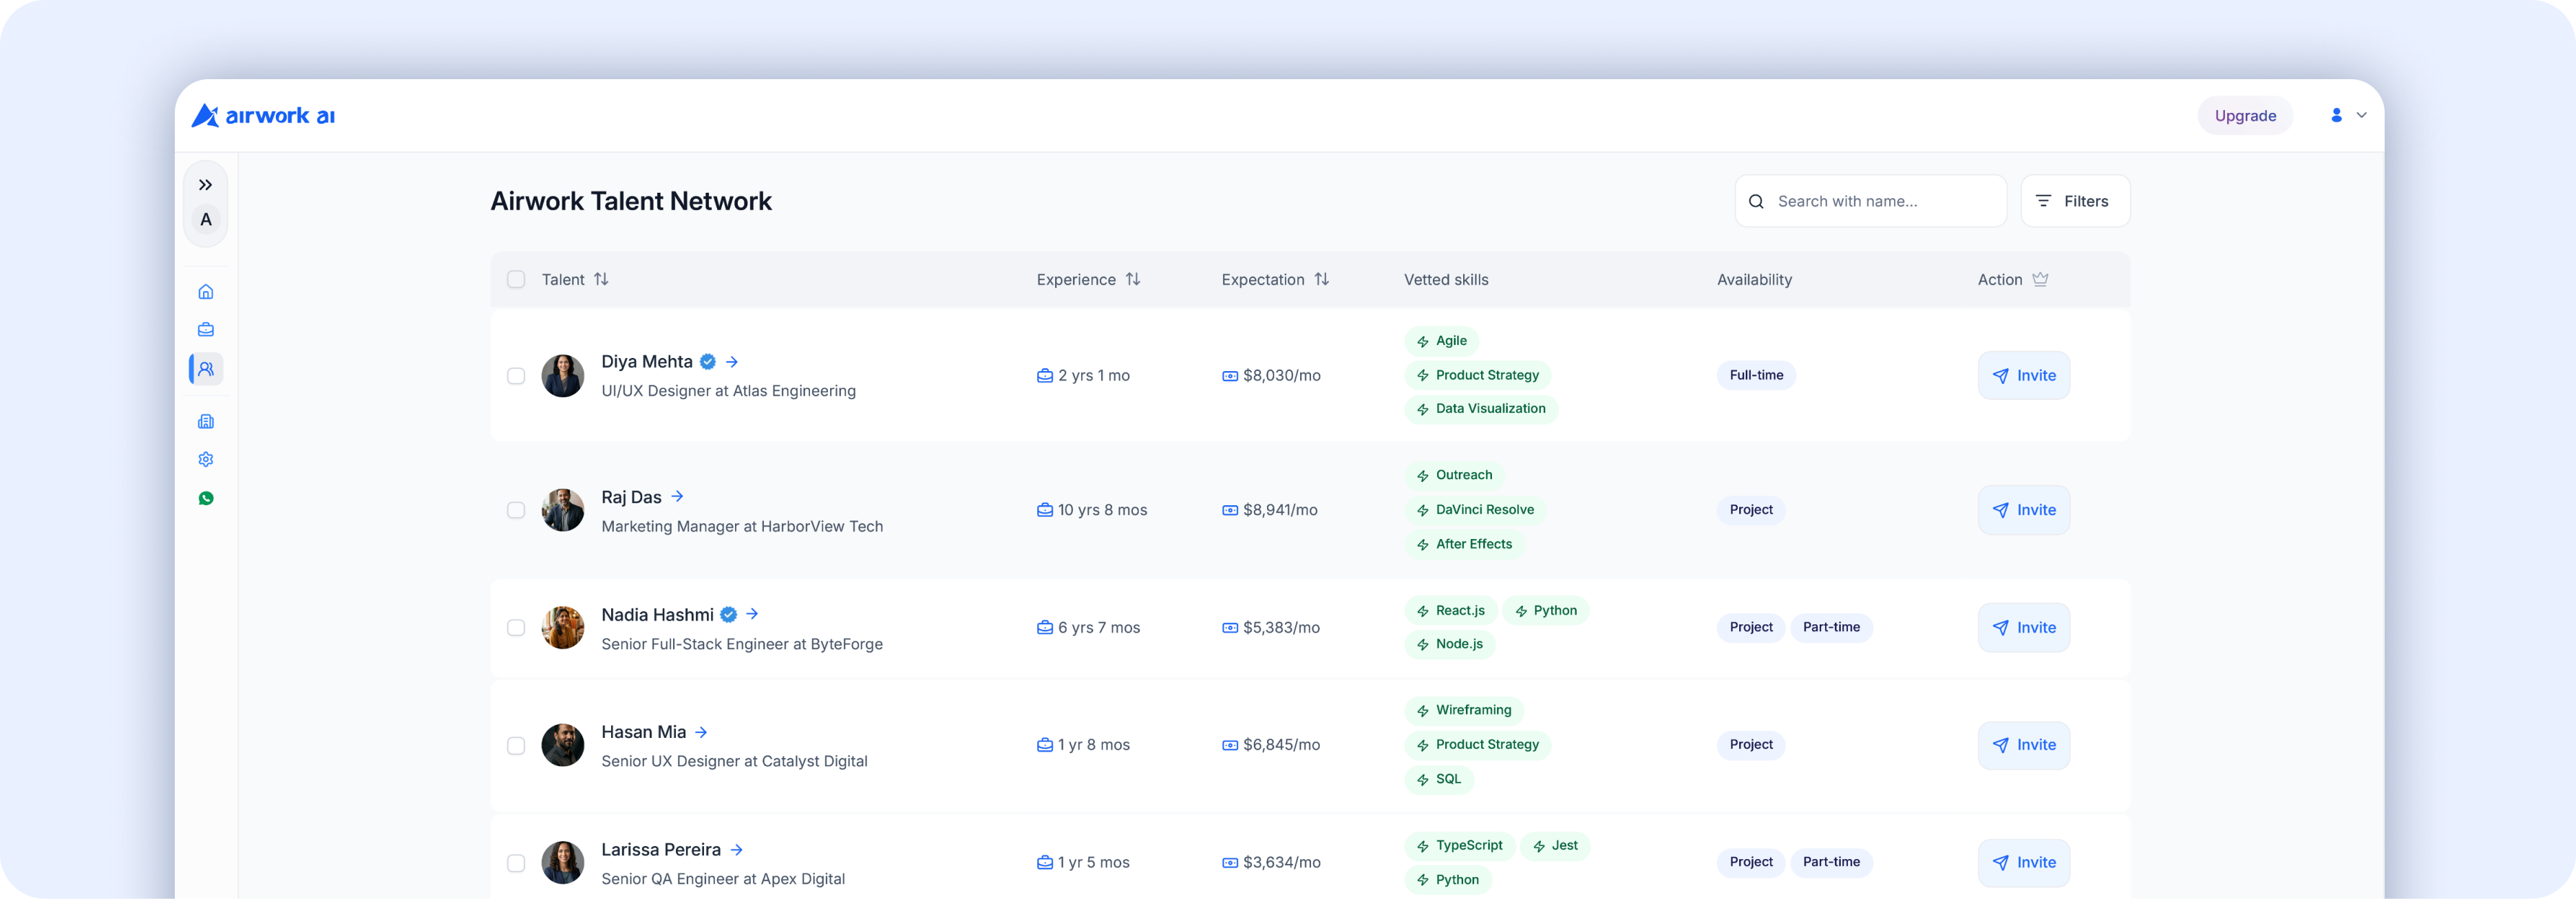This screenshot has height=899, width=2576.
Task: Sort by Experience column arrows
Action: 1133,280
